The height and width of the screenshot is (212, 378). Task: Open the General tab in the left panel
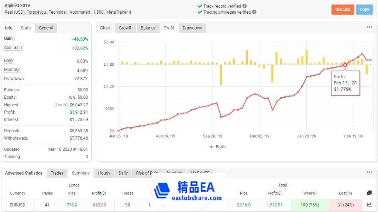click(x=46, y=28)
